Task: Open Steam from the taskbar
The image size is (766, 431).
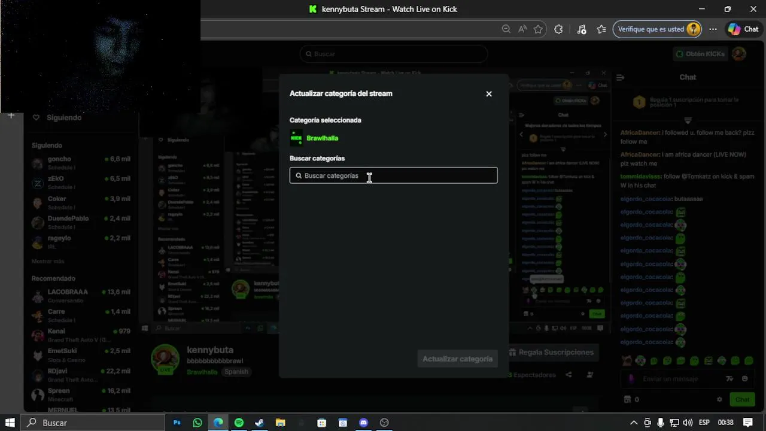Action: click(x=259, y=423)
